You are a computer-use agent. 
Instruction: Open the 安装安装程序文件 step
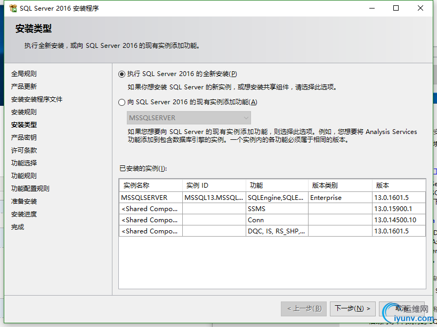coord(37,99)
